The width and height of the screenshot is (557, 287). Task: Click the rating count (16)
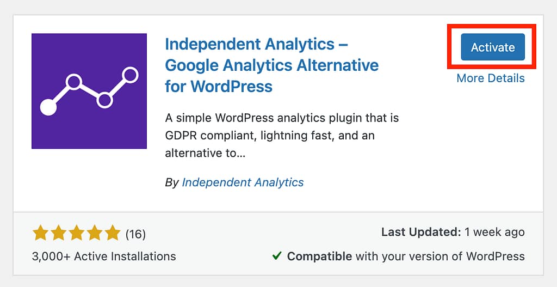pos(135,235)
